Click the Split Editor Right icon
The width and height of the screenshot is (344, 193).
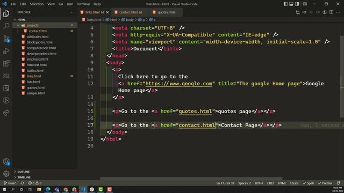[x=331, y=12]
